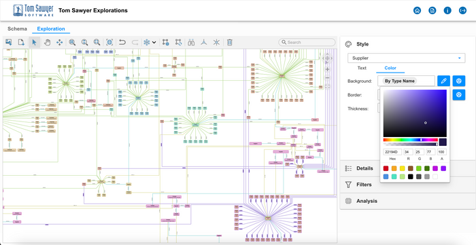
Task: Select the arrow pointer tool
Action: coord(34,42)
